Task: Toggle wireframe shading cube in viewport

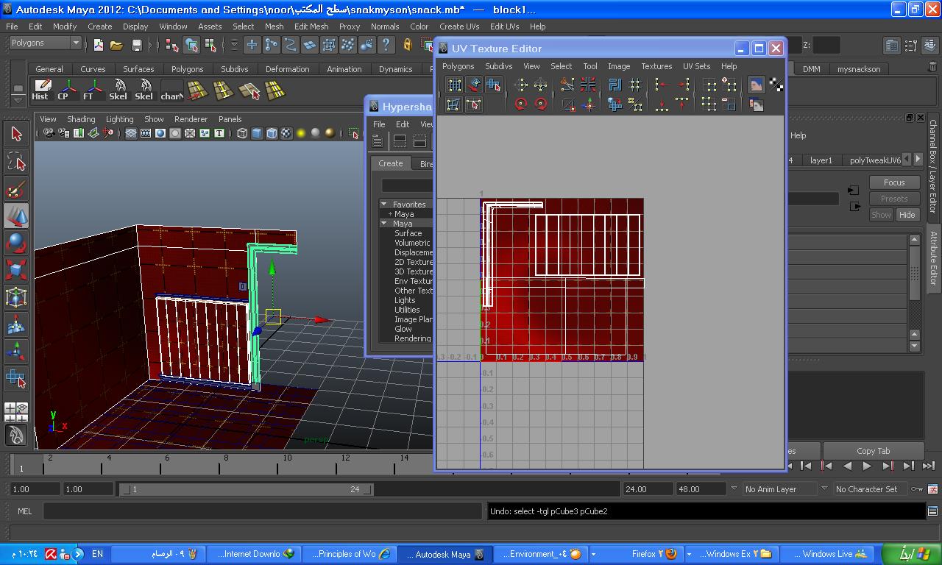Action: 242,133
